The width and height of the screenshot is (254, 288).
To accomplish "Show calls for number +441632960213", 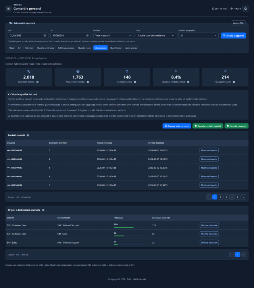I will [x=209, y=177].
